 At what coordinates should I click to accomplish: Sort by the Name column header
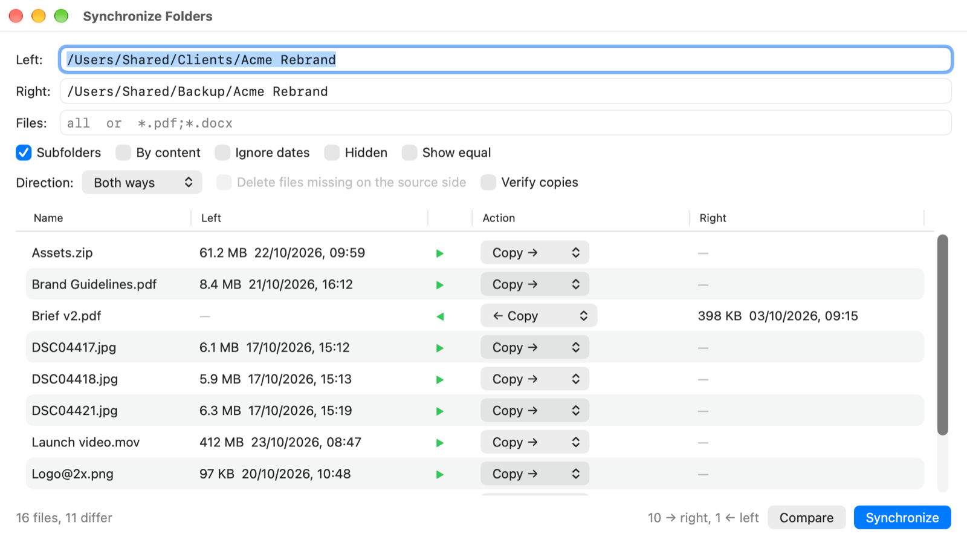point(48,218)
